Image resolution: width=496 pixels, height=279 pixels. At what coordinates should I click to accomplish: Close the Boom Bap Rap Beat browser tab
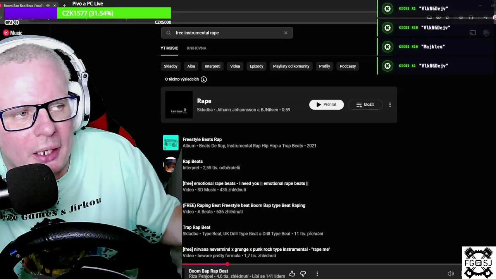pos(54,5)
